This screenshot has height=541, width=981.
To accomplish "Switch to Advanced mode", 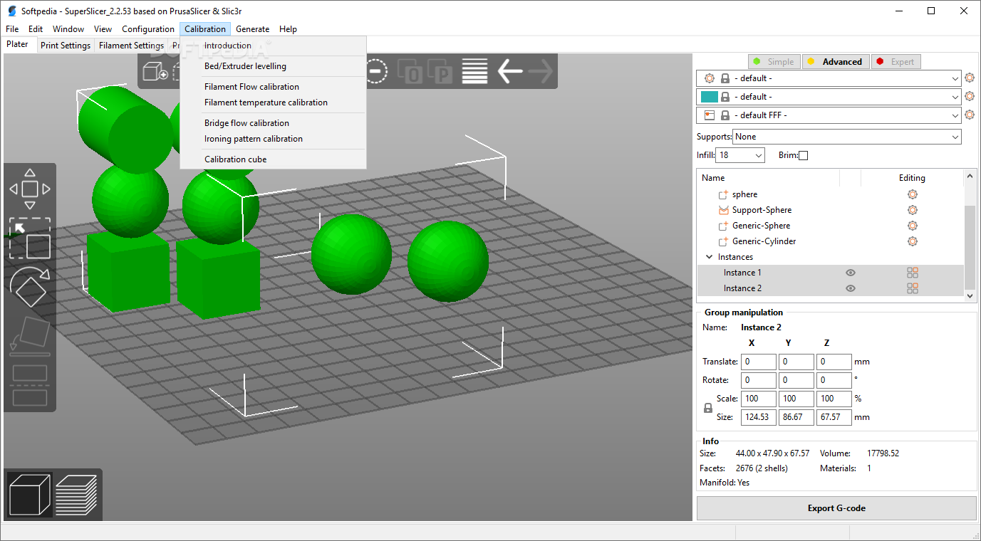I will [836, 62].
